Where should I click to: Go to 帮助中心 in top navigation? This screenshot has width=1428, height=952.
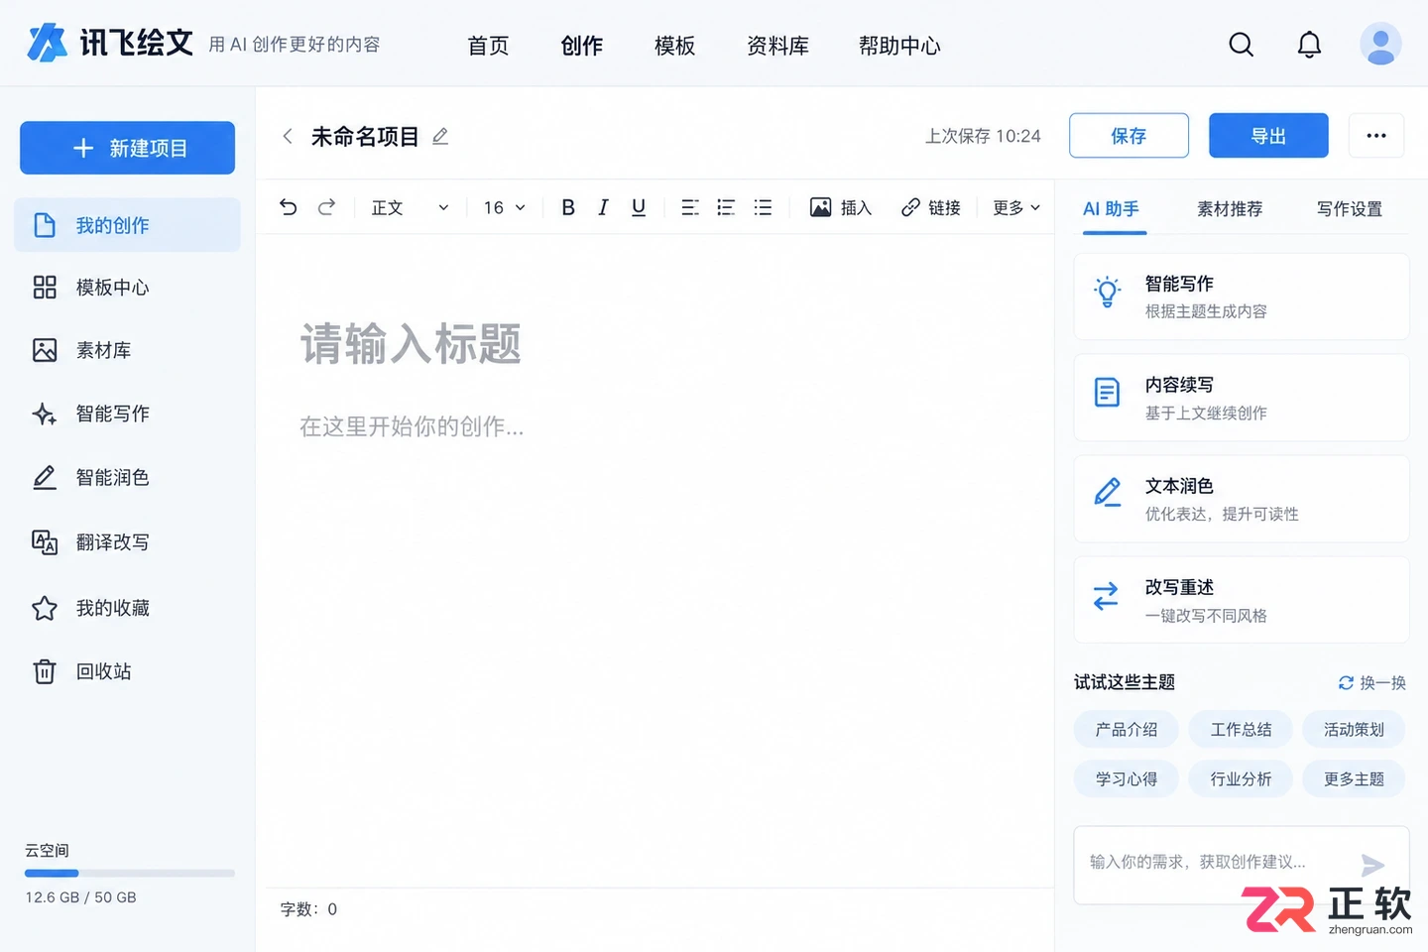[899, 46]
